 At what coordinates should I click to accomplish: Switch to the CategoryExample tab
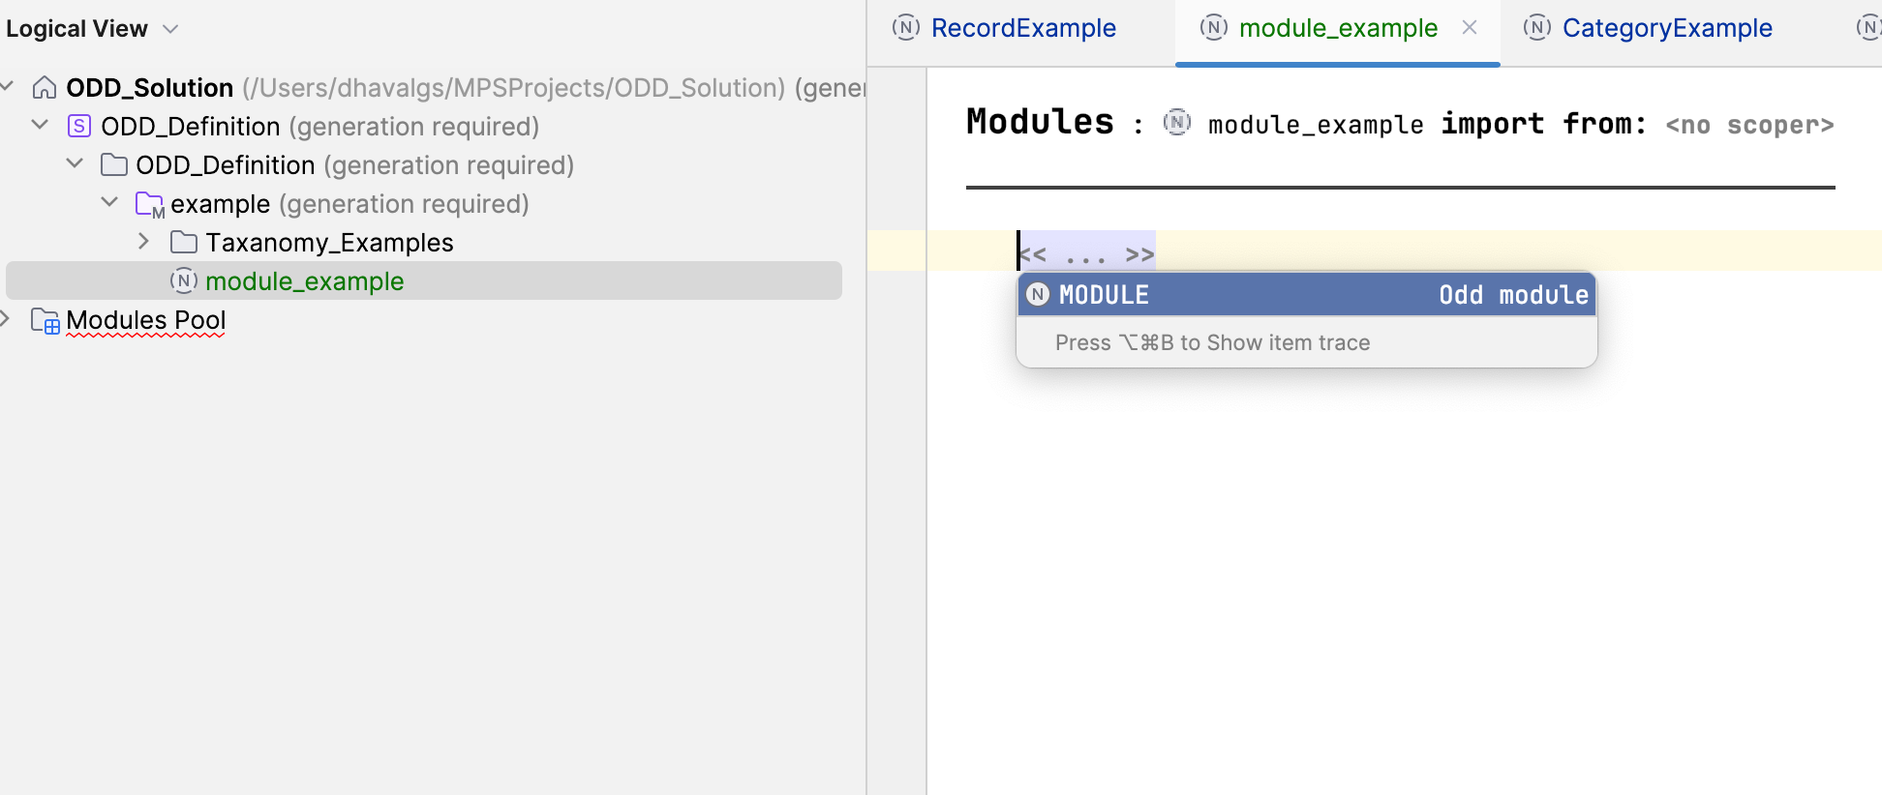point(1667,28)
